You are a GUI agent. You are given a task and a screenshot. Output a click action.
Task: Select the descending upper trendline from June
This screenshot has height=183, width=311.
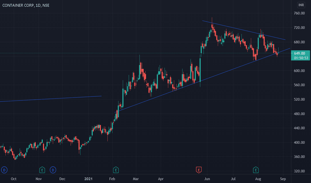[244, 30]
